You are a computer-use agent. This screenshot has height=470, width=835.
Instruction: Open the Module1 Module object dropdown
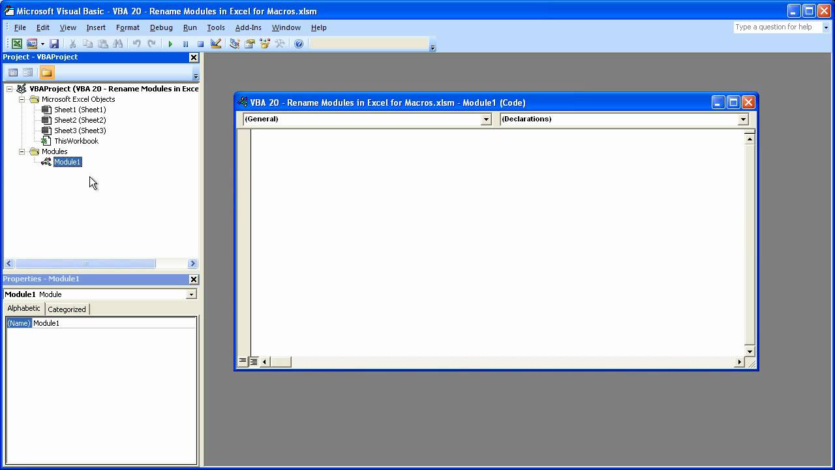pyautogui.click(x=191, y=294)
